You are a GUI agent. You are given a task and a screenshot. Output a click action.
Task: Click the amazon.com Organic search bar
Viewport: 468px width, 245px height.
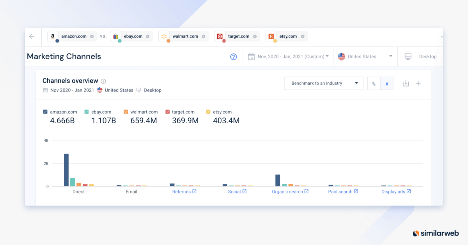[x=278, y=180]
